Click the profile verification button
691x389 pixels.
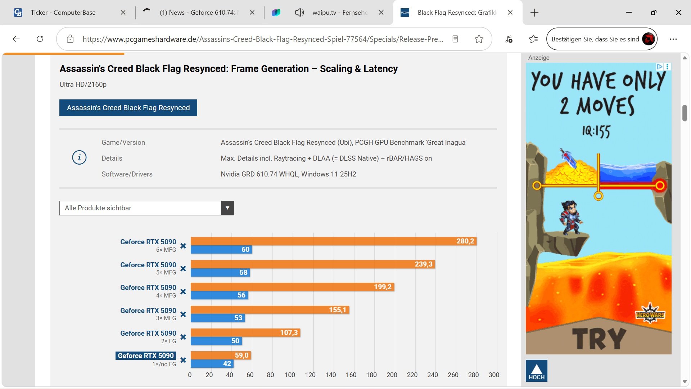point(602,39)
